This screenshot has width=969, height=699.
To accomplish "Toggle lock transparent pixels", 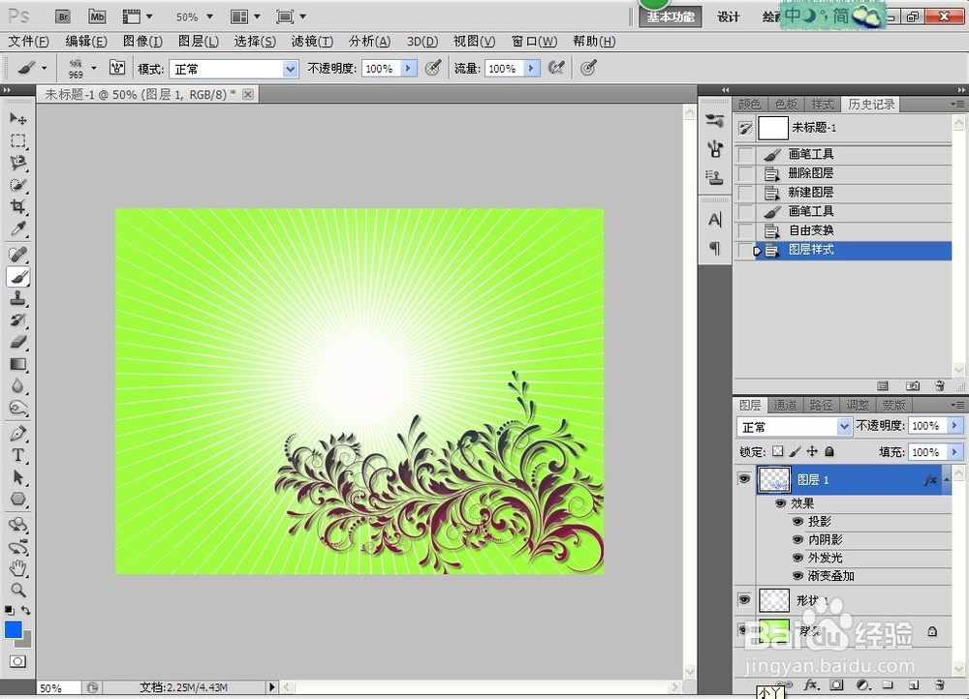I will 778,451.
